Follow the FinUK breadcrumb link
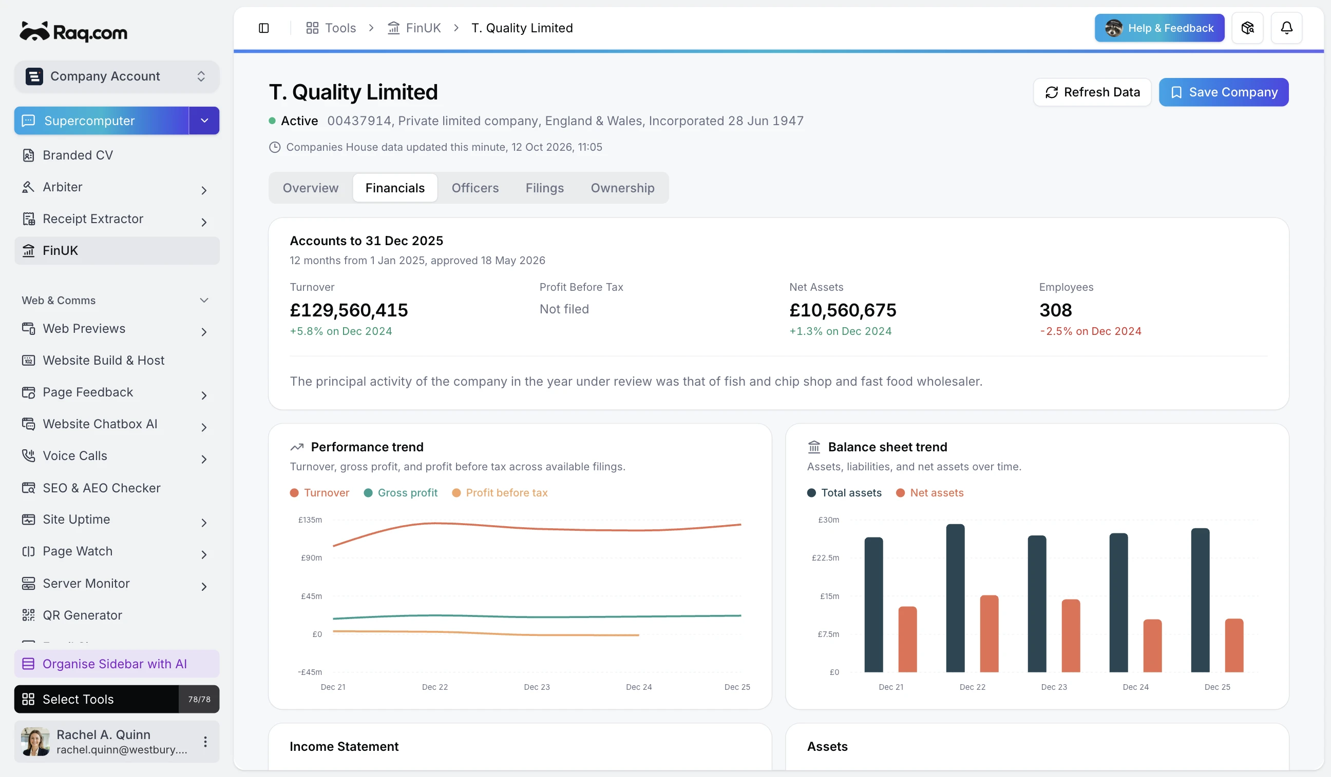 414,28
